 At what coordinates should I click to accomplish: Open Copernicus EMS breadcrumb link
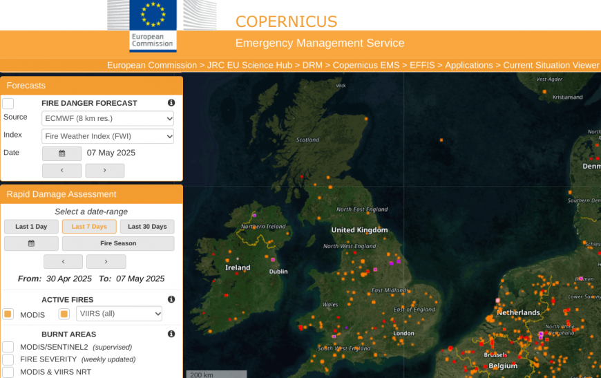[x=366, y=65]
